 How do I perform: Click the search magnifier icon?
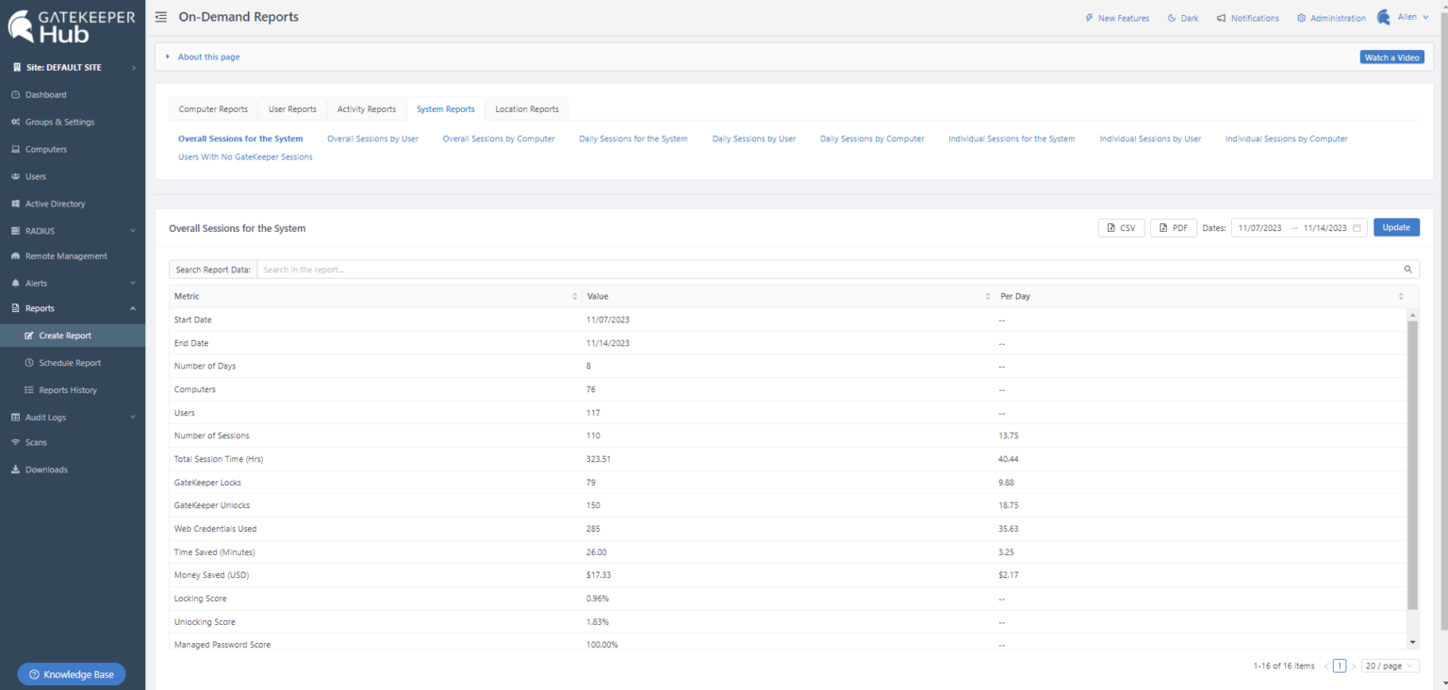pos(1408,270)
